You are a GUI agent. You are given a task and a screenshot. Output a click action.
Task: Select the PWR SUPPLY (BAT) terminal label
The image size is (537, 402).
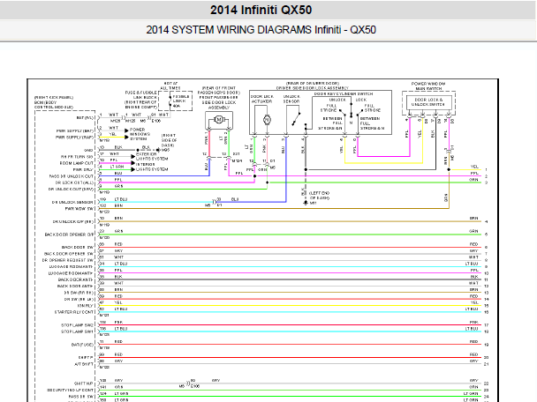coord(75,131)
